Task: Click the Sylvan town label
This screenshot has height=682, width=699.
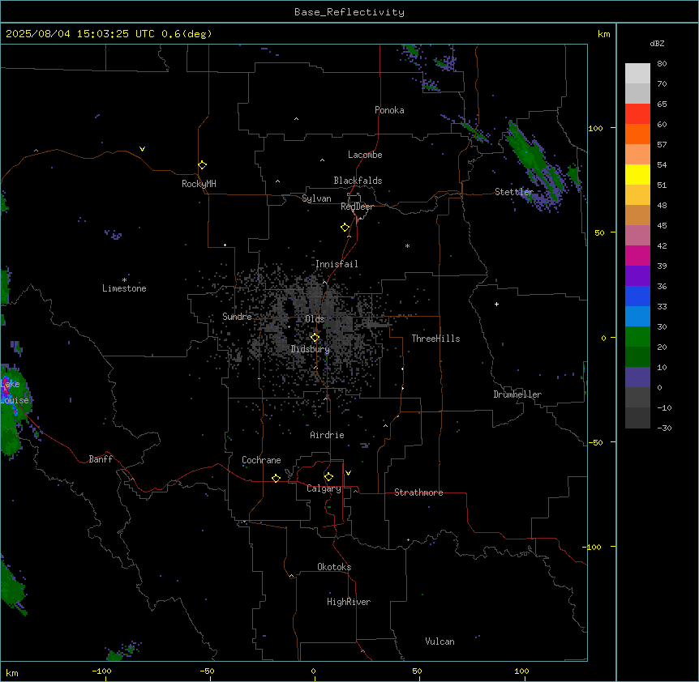Action: [316, 198]
